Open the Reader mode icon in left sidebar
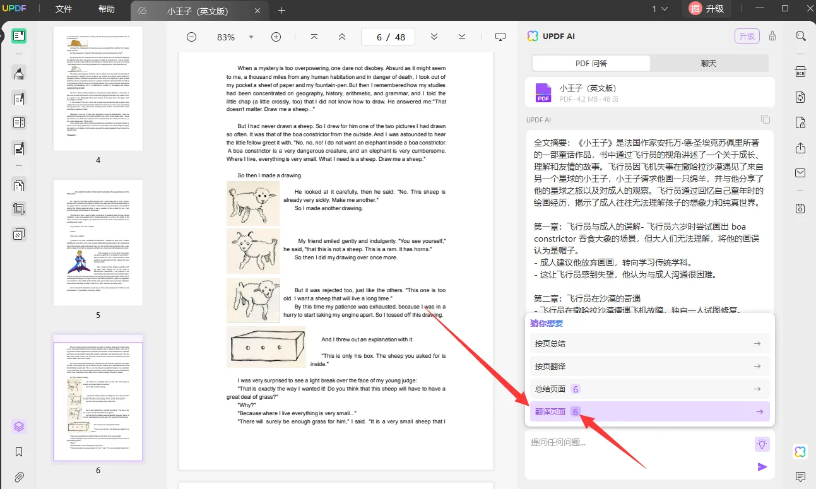816x489 pixels. coord(19,35)
